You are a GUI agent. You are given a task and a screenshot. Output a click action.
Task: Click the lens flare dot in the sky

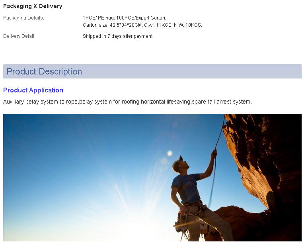170,153
